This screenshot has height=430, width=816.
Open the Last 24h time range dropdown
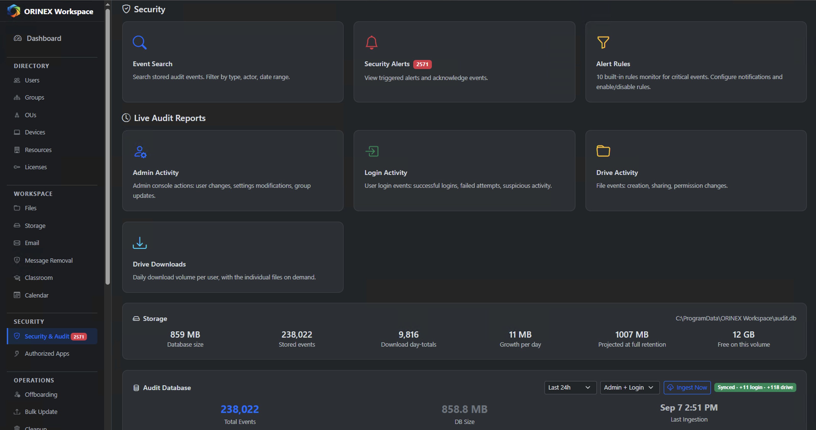tap(570, 387)
